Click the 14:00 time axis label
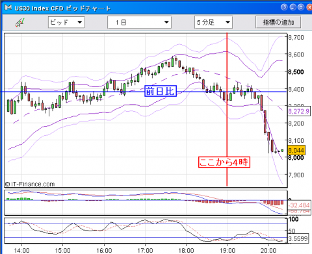The height and width of the screenshot is (254, 312). pyautogui.click(x=21, y=250)
